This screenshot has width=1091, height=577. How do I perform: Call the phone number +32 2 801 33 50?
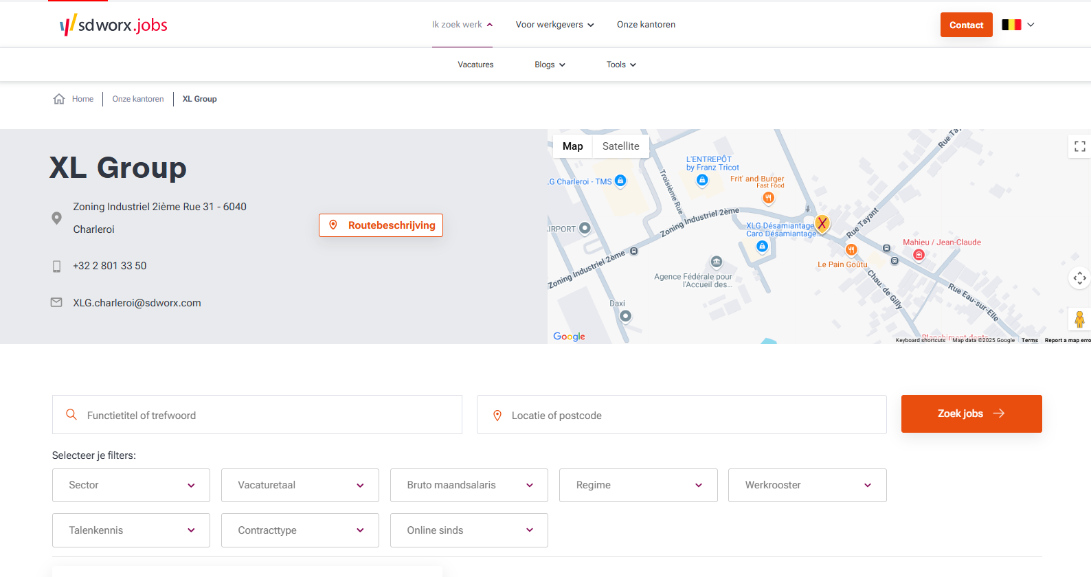coord(110,266)
